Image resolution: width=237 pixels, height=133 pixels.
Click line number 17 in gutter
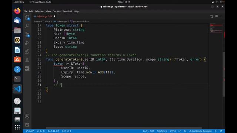[39, 25]
